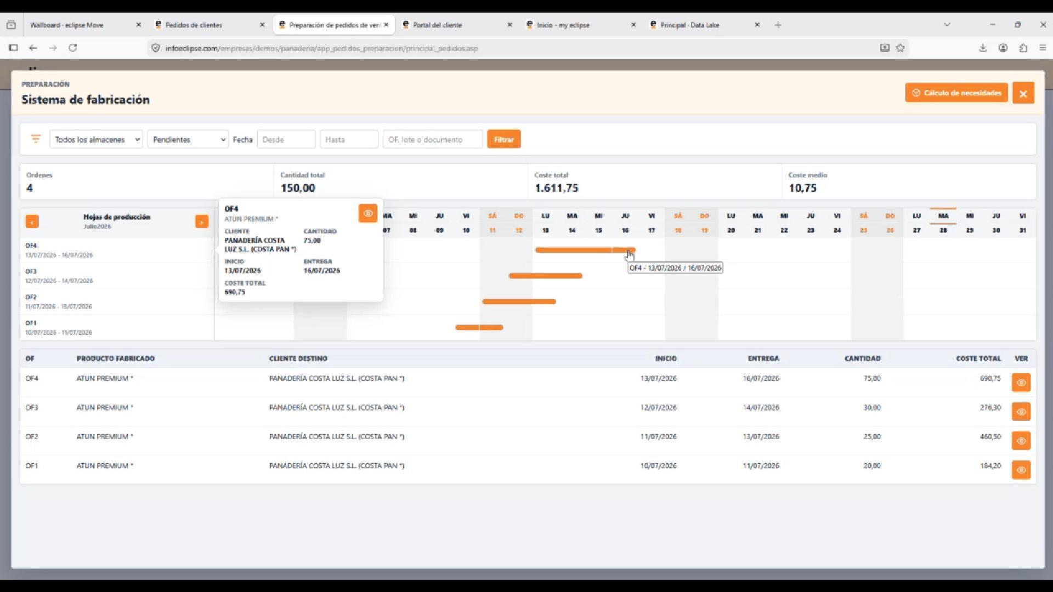Close the Sistema de fabricación panel

point(1023,94)
